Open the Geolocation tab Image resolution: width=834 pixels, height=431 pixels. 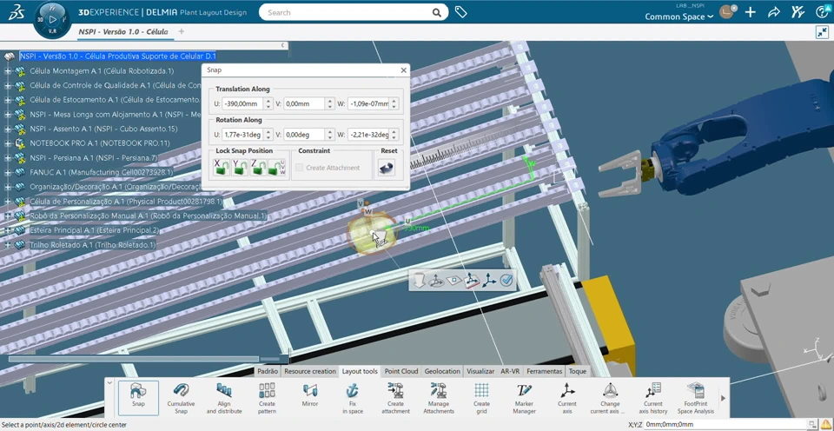tap(442, 371)
